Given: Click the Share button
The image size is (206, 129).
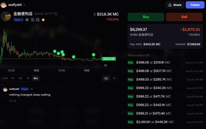Looking at the screenshot, I should (175, 5).
